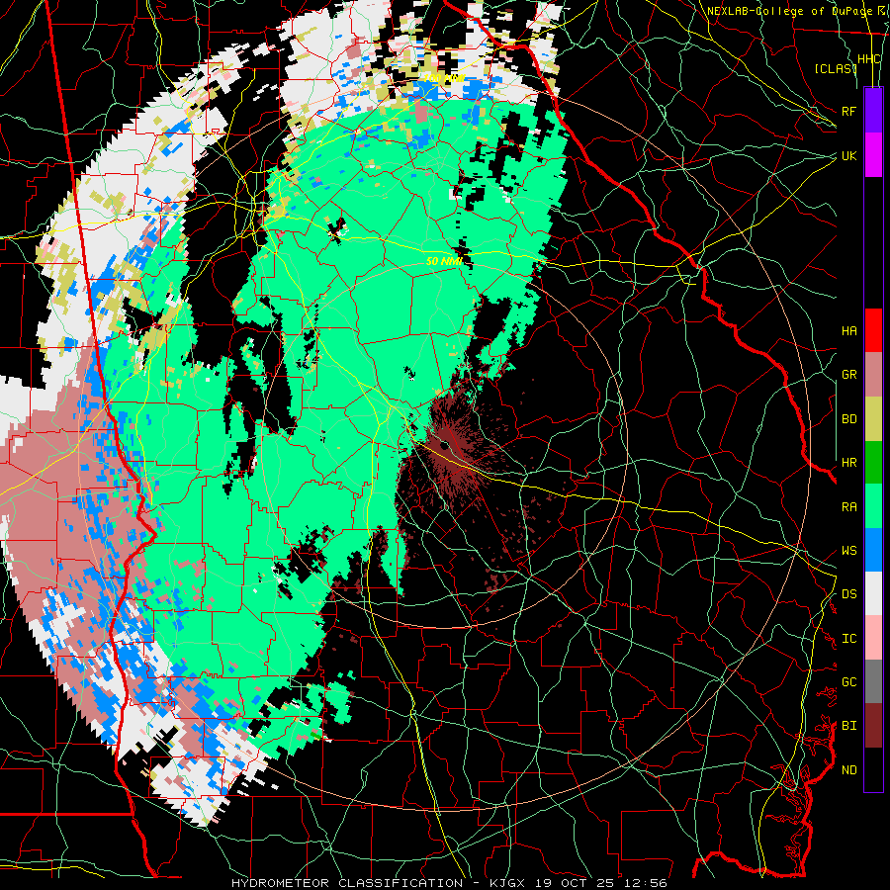Click the DS legend label

pos(849,594)
